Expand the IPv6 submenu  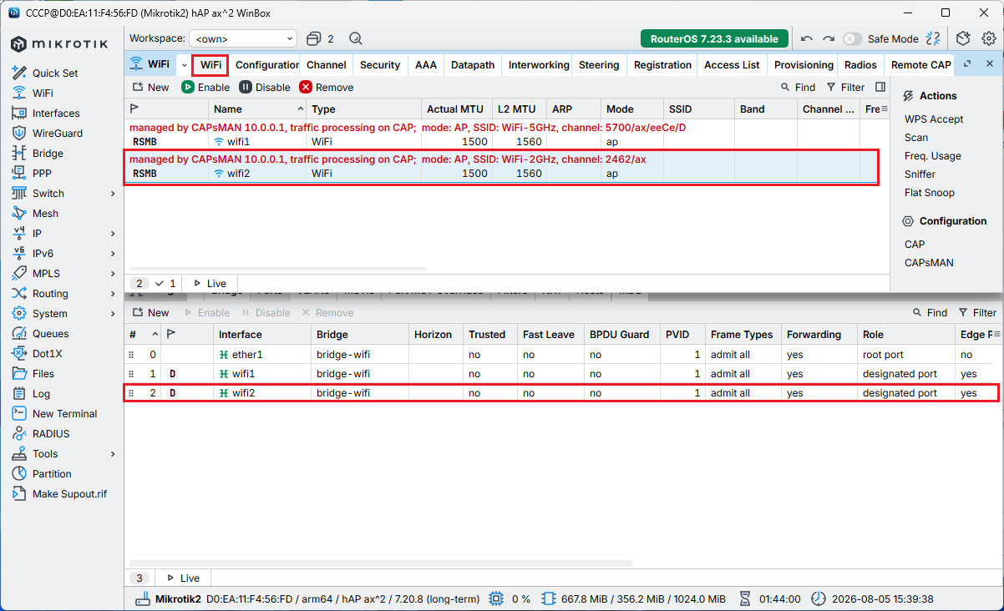(113, 253)
